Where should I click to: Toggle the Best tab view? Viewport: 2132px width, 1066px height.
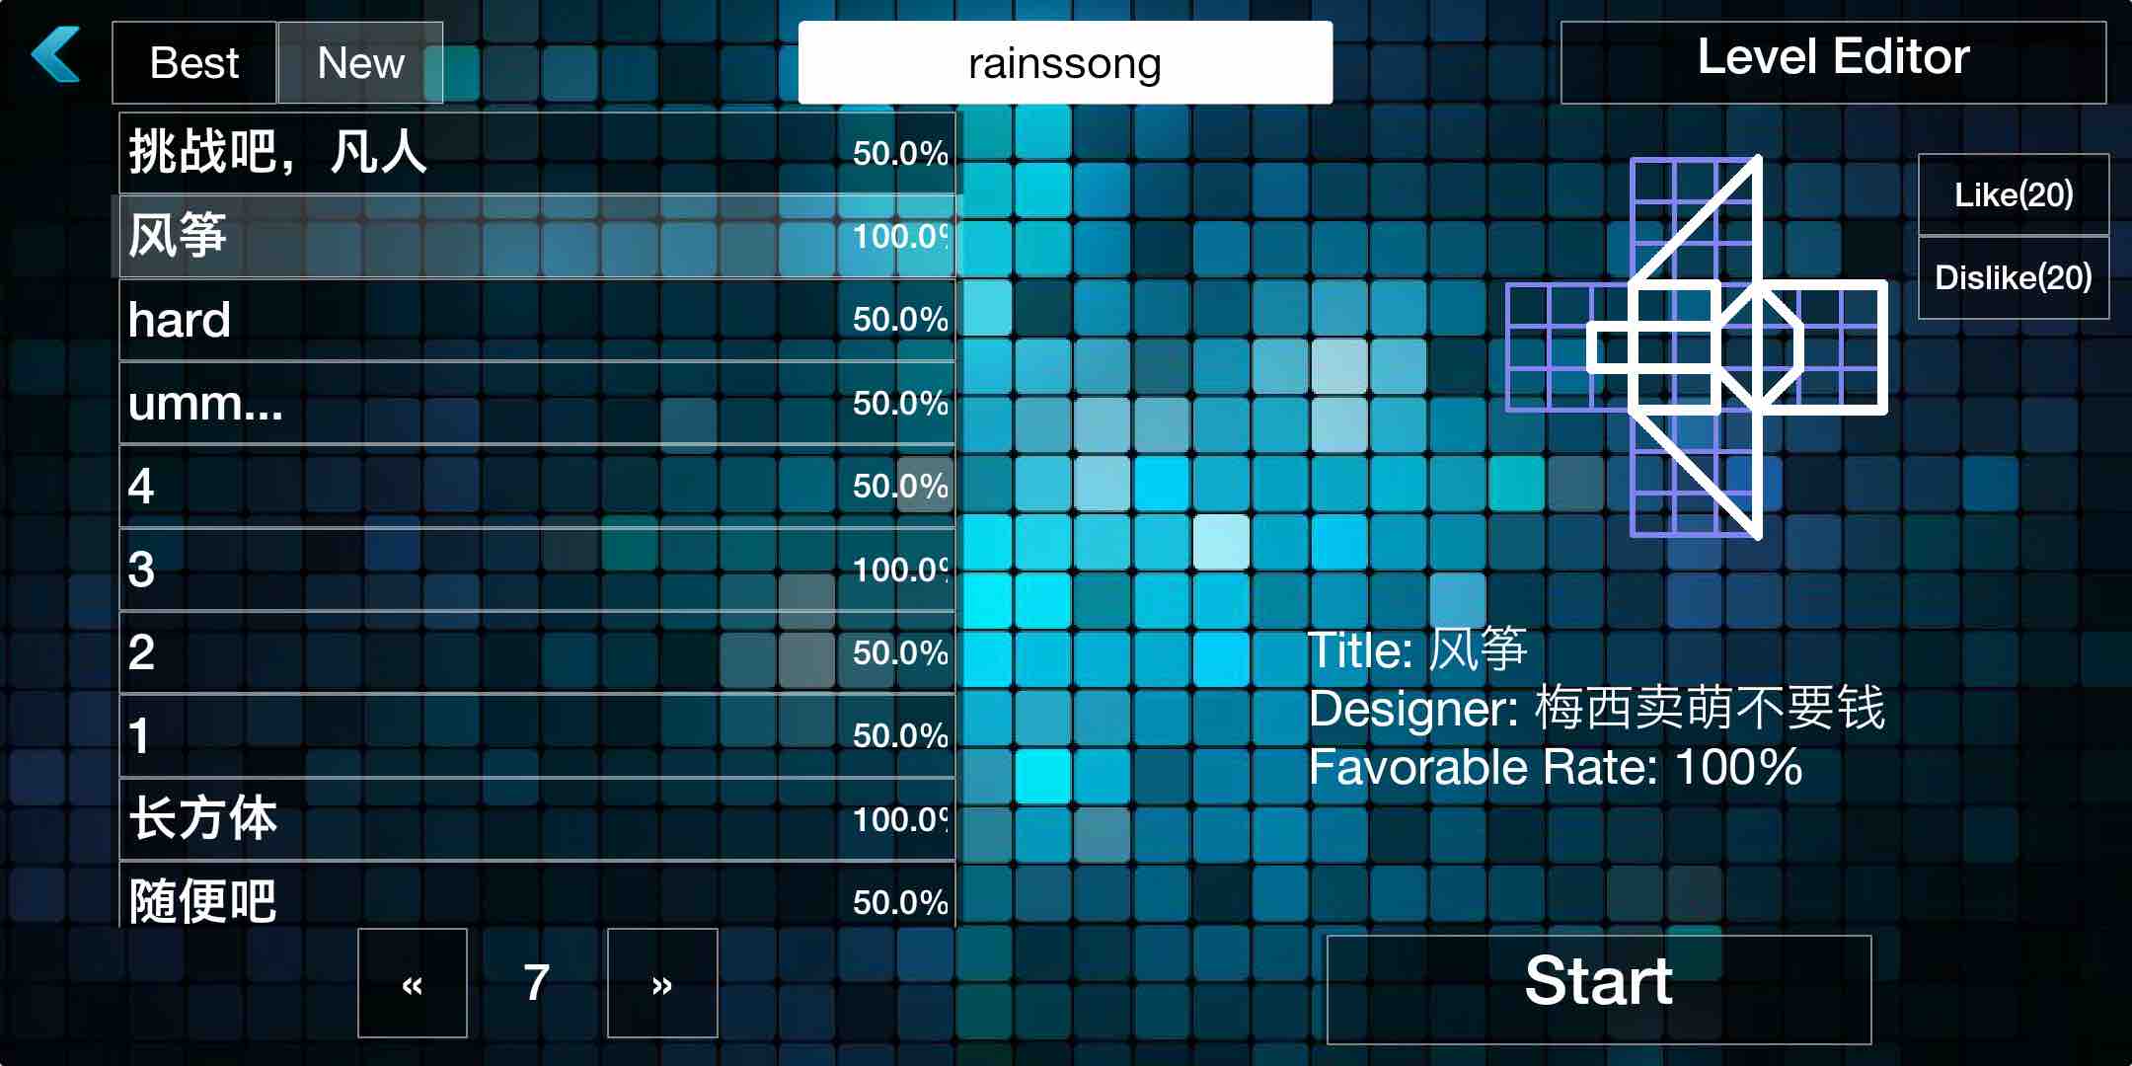click(197, 61)
